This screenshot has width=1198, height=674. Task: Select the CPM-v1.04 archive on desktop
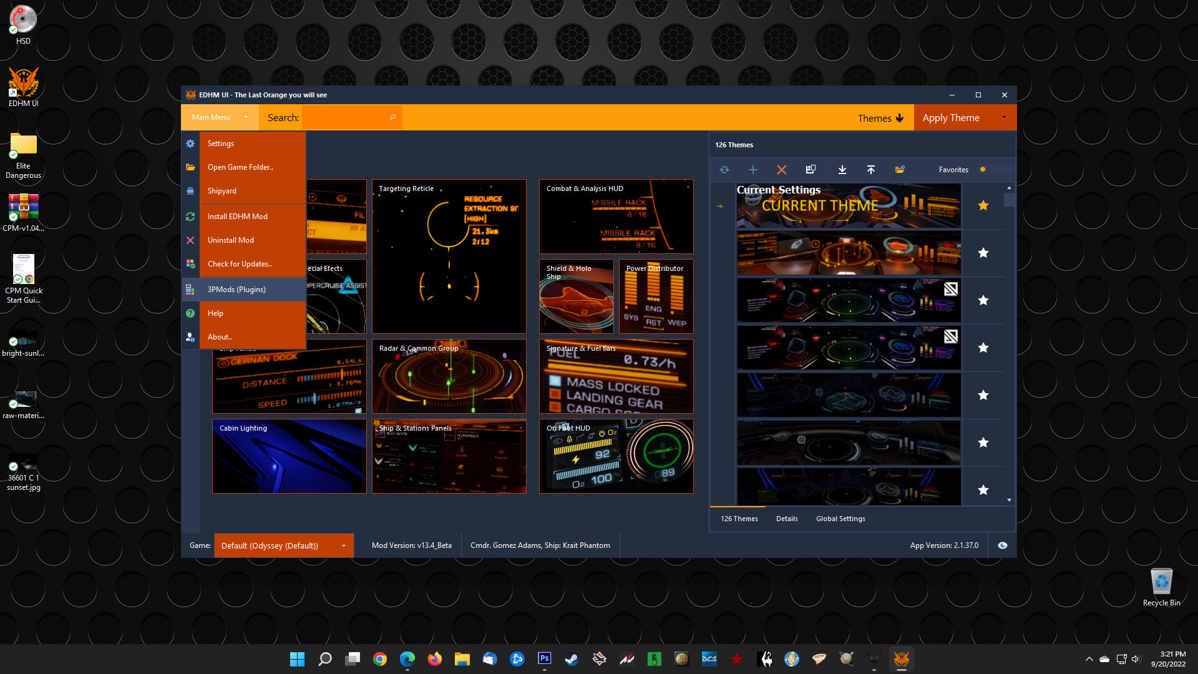tap(23, 212)
